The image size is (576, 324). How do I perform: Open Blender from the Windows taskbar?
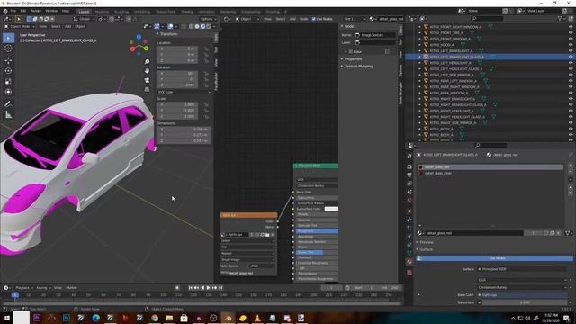228,318
